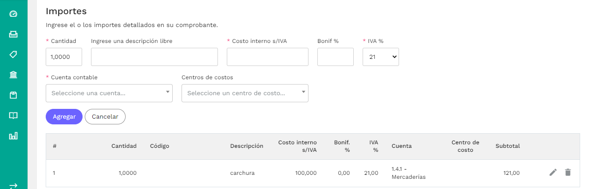Click the free description text field
589x189 pixels.
tap(154, 57)
